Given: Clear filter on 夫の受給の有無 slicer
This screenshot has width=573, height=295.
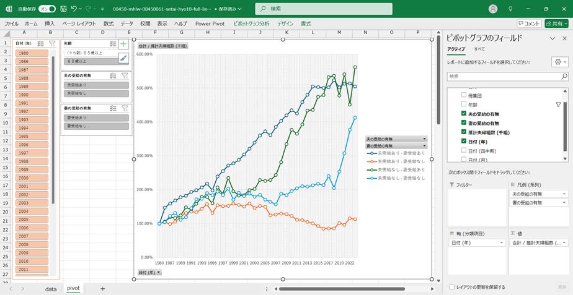Looking at the screenshot, I should (x=125, y=75).
